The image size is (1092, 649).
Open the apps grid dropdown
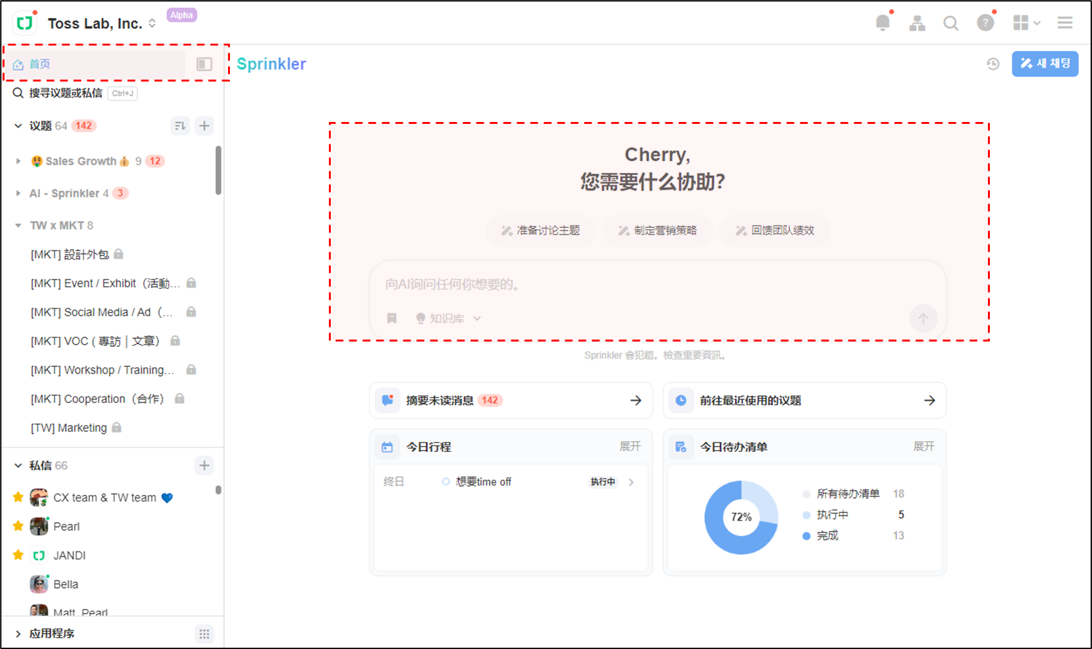click(1026, 23)
